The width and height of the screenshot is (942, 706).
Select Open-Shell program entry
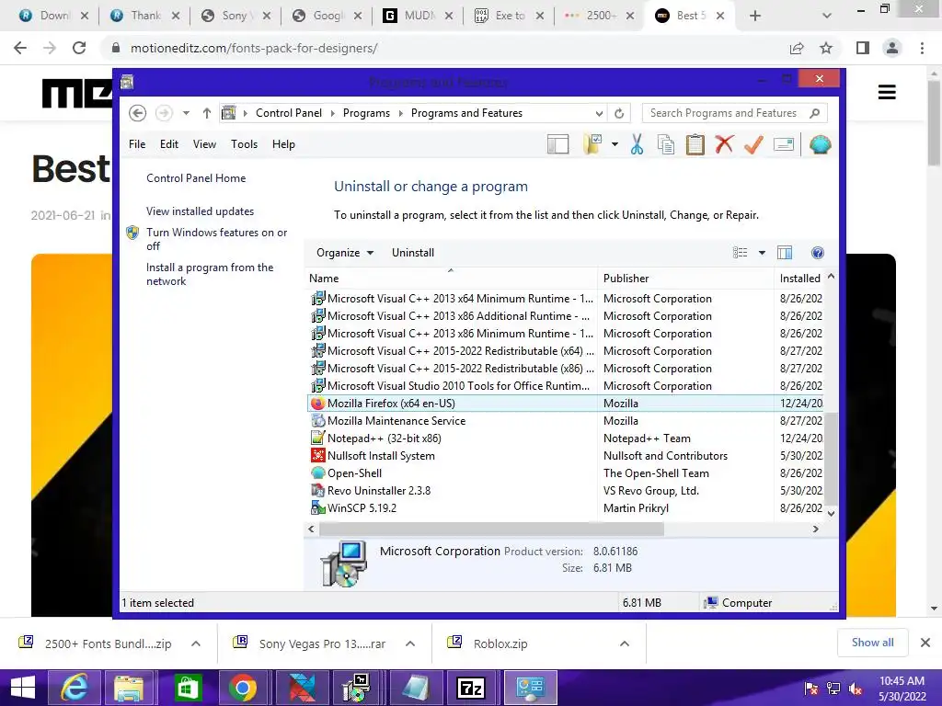click(565, 473)
